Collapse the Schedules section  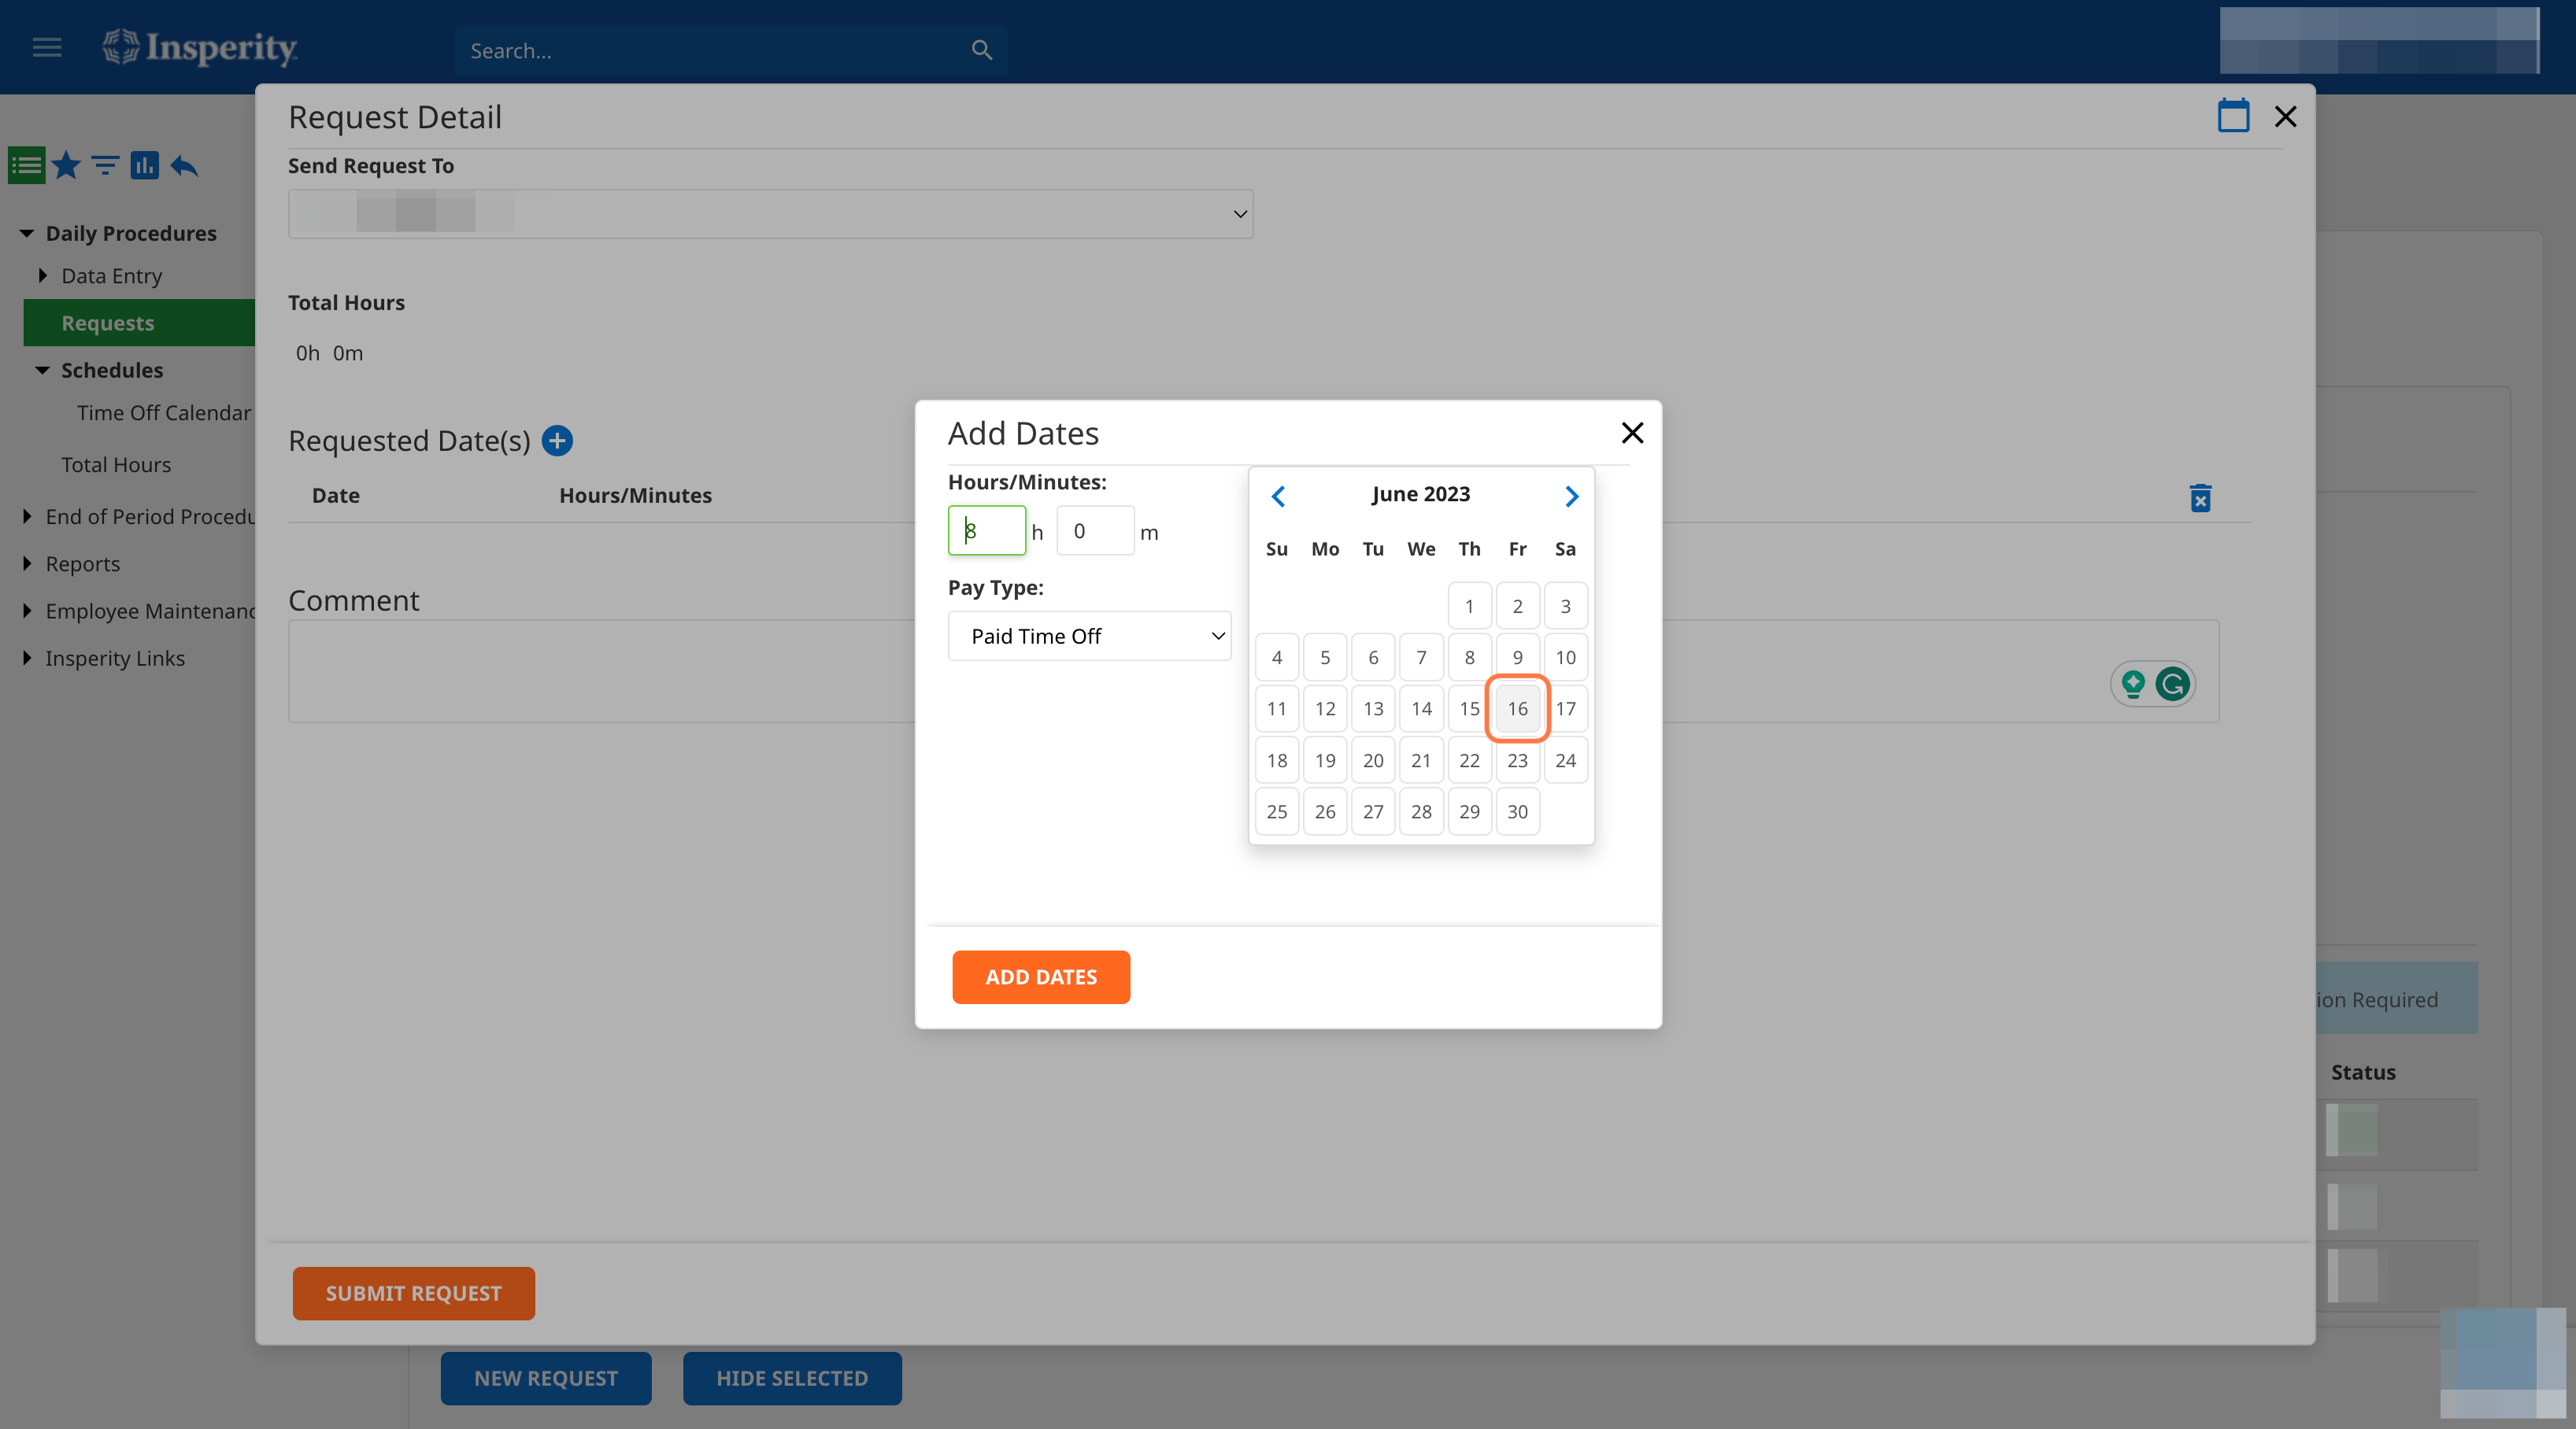pyautogui.click(x=42, y=370)
